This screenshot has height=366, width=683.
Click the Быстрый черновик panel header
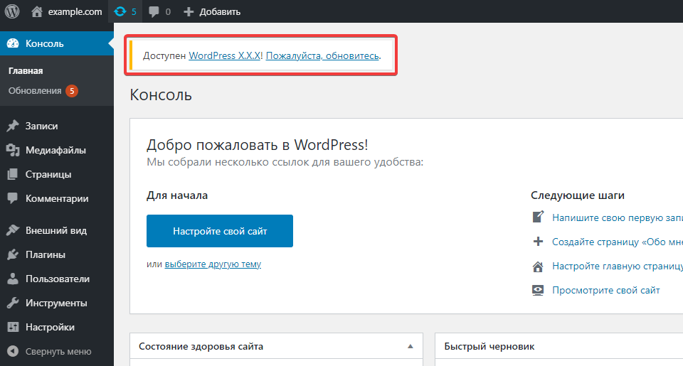(559, 346)
